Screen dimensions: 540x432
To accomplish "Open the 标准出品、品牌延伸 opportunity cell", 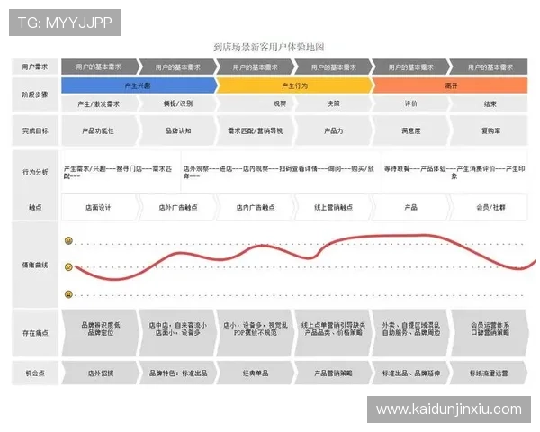I will point(411,373).
